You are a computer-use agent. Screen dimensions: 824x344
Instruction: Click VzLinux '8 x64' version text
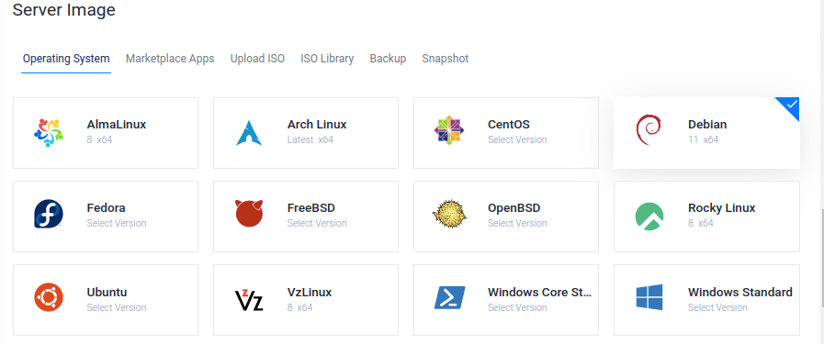click(299, 307)
